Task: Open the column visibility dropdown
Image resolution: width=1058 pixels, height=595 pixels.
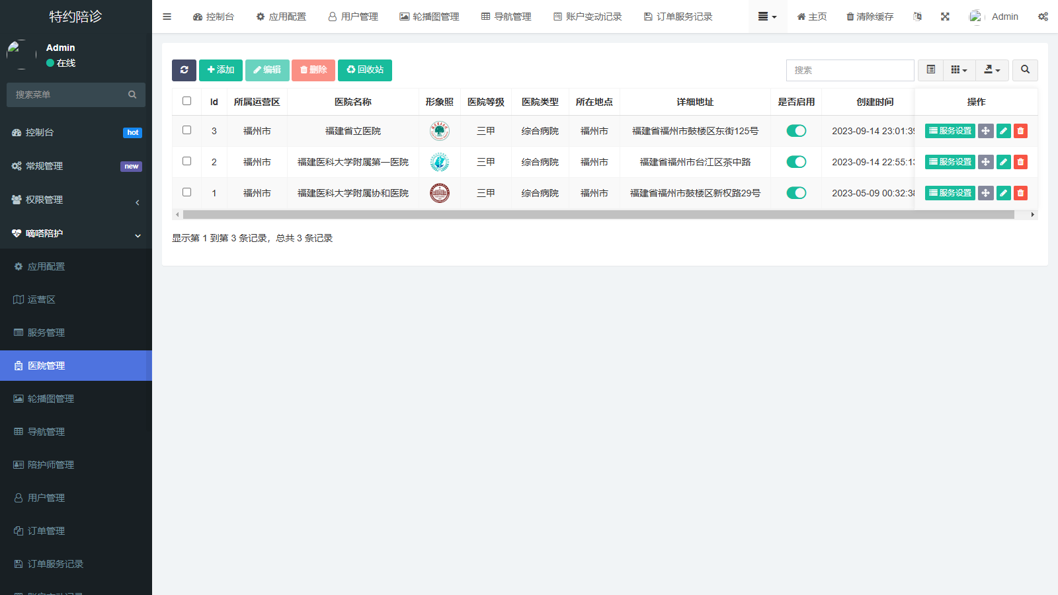Action: pyautogui.click(x=959, y=70)
